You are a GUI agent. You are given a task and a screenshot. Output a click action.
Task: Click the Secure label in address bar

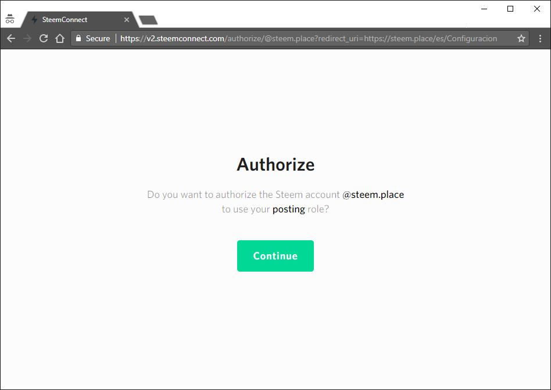tap(98, 38)
